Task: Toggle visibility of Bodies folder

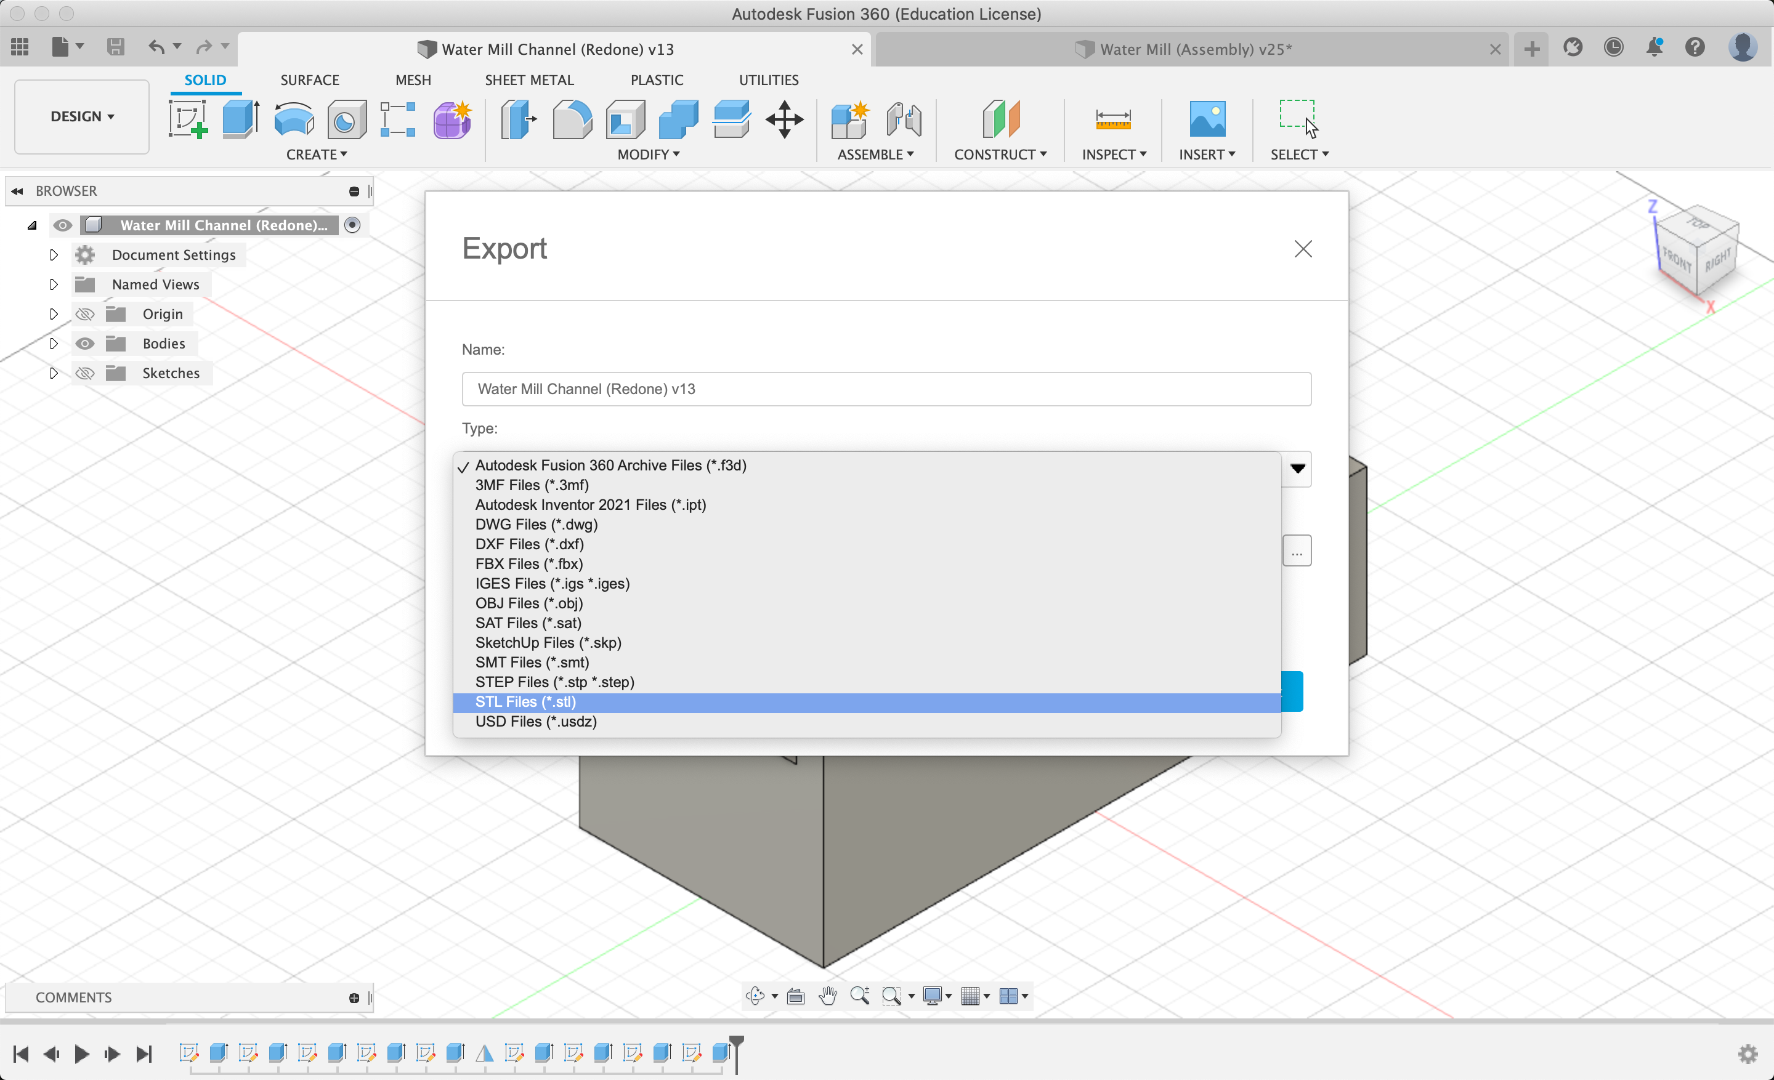Action: 85,343
